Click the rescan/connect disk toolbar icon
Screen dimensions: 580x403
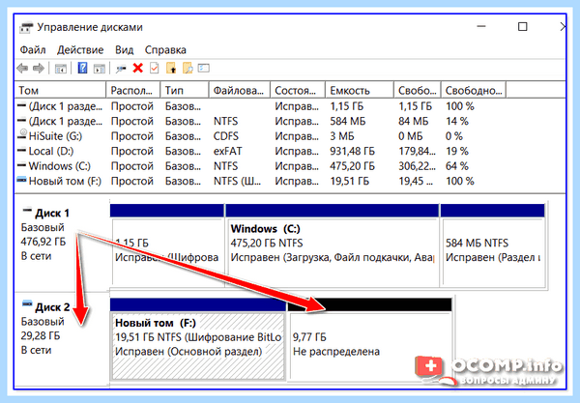pos(121,69)
